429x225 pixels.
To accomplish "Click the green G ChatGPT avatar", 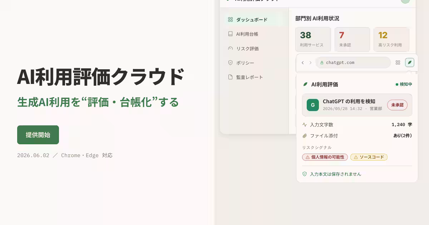I will coord(313,105).
